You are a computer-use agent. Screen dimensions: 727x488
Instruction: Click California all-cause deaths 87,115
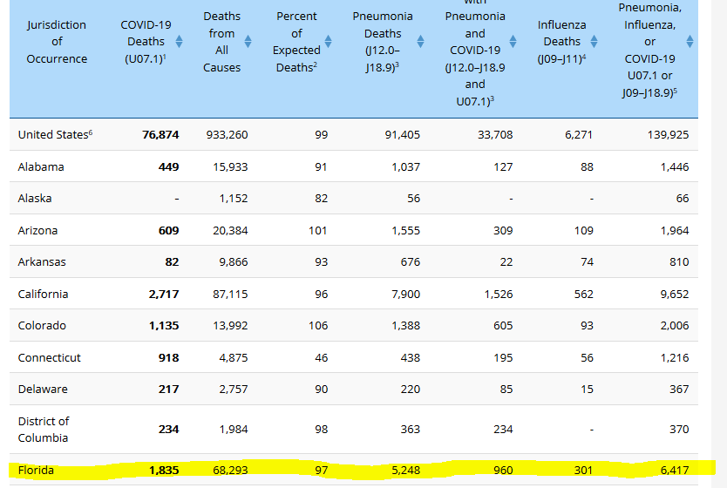pos(230,294)
